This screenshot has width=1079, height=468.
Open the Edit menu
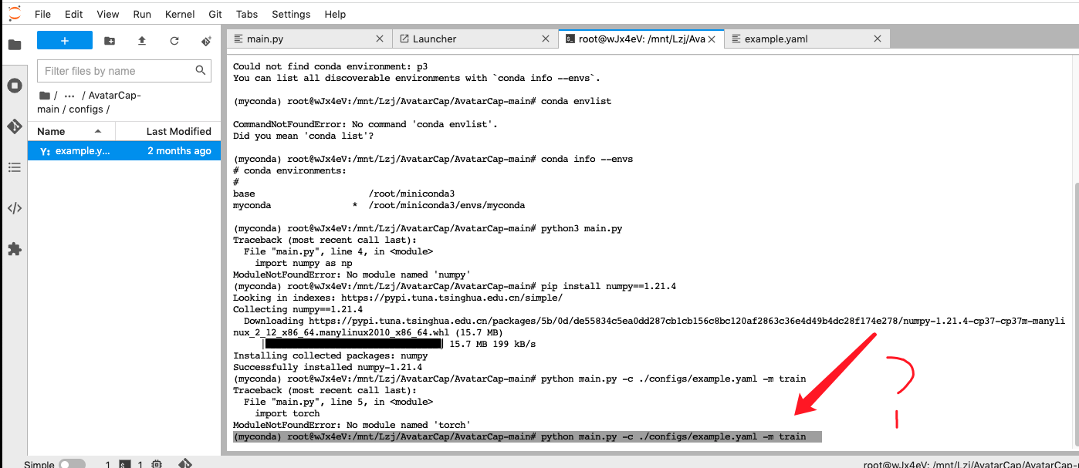pos(74,14)
